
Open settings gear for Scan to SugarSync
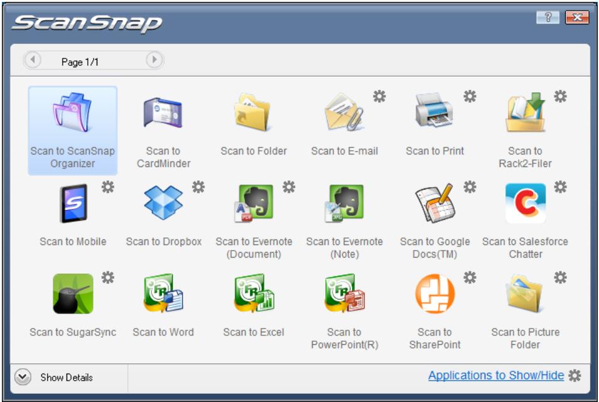coord(108,278)
